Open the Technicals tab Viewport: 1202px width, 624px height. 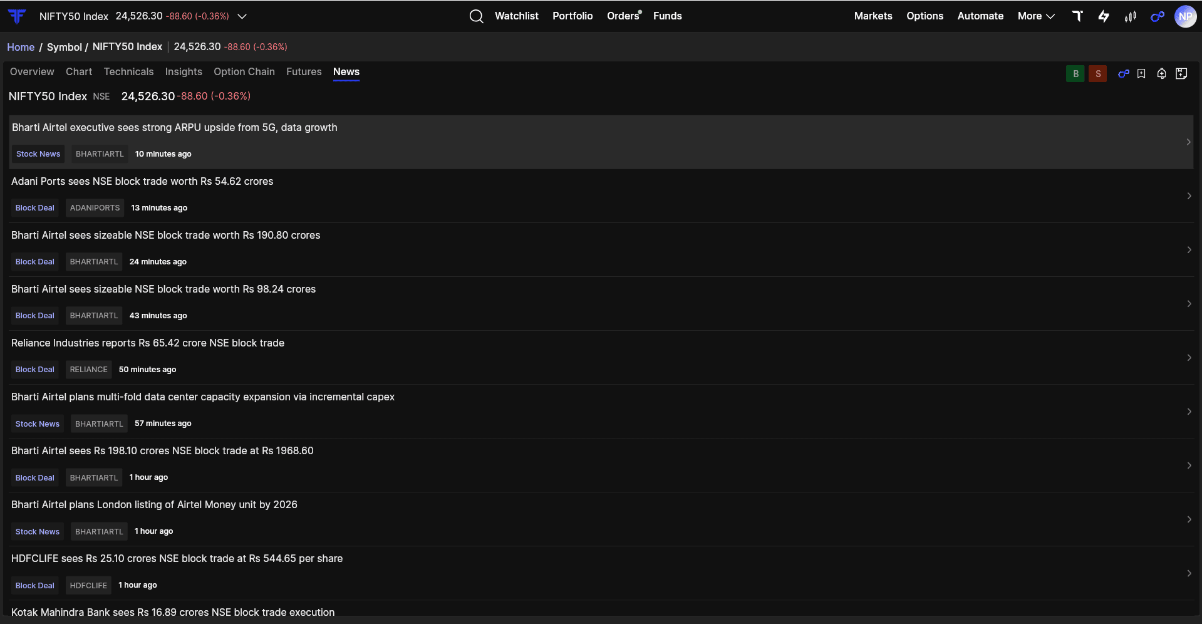128,72
